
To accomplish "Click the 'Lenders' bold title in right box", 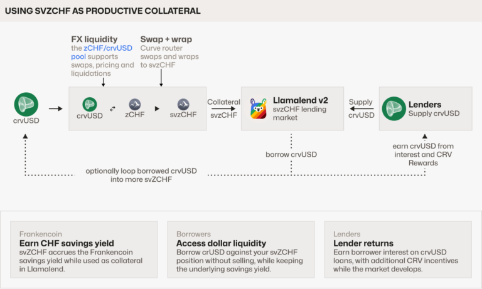I will (x=424, y=105).
